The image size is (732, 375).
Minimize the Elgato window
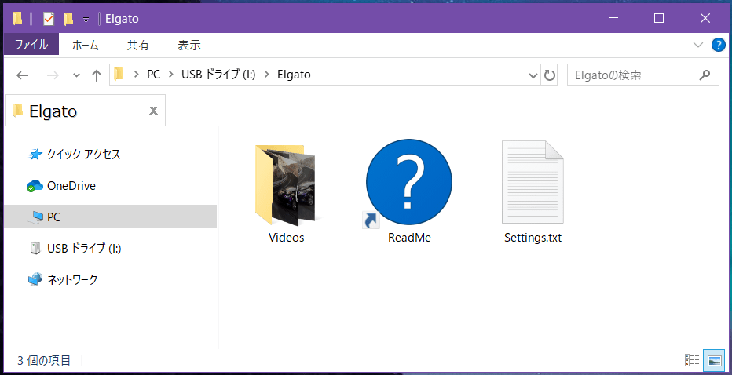[613, 18]
